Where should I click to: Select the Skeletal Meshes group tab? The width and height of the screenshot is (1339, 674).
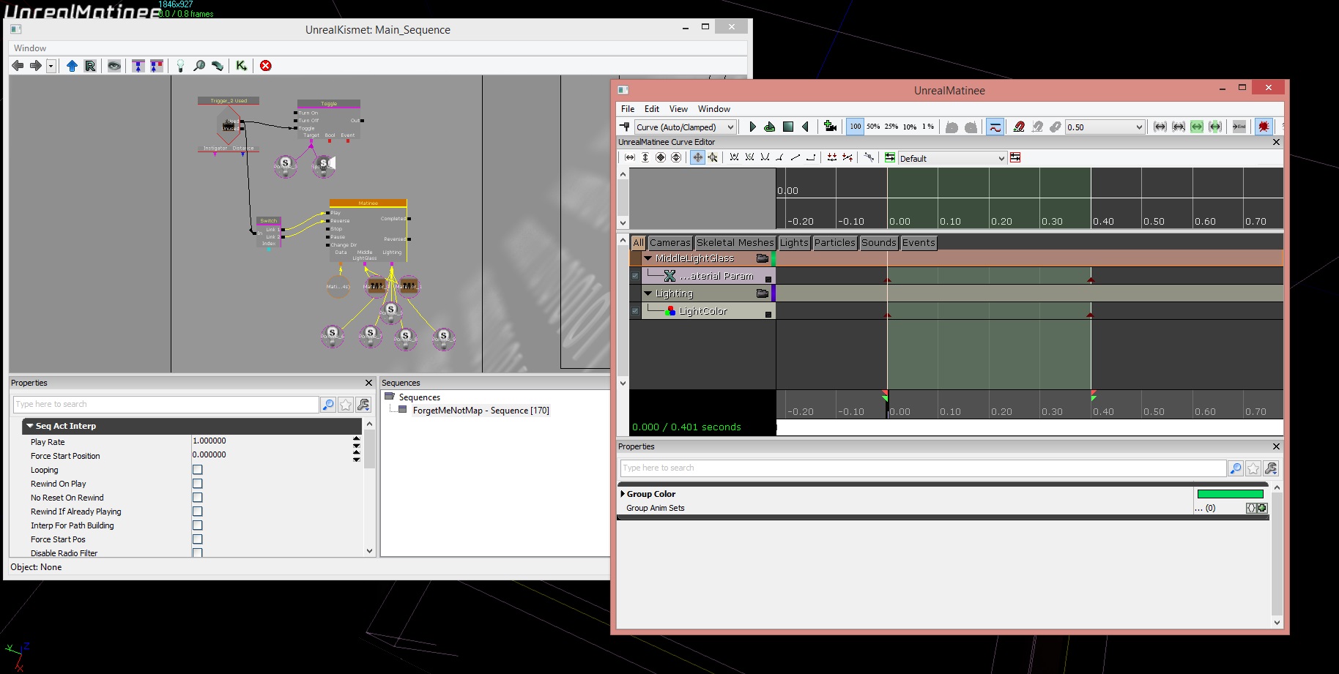point(735,243)
